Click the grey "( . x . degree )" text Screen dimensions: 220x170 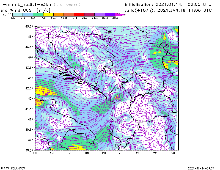point(67,4)
